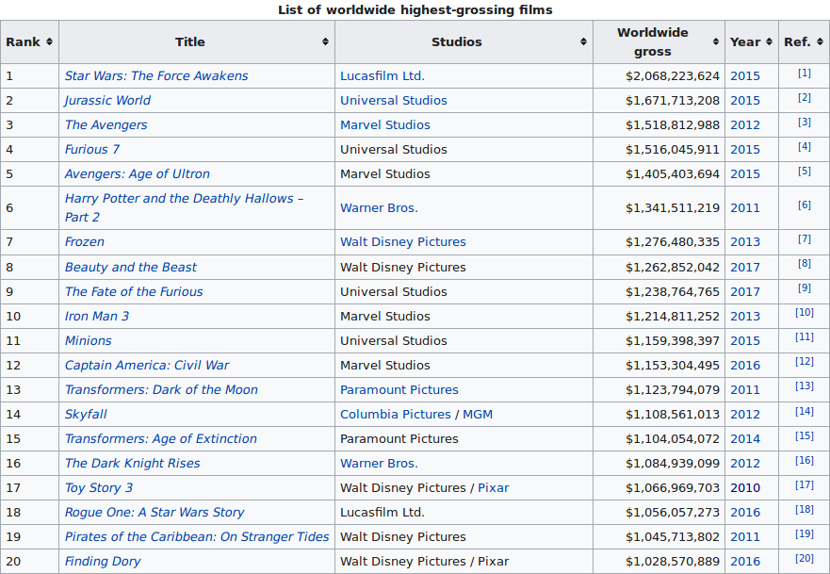Sort by Worldwide gross column arrows

[716, 41]
